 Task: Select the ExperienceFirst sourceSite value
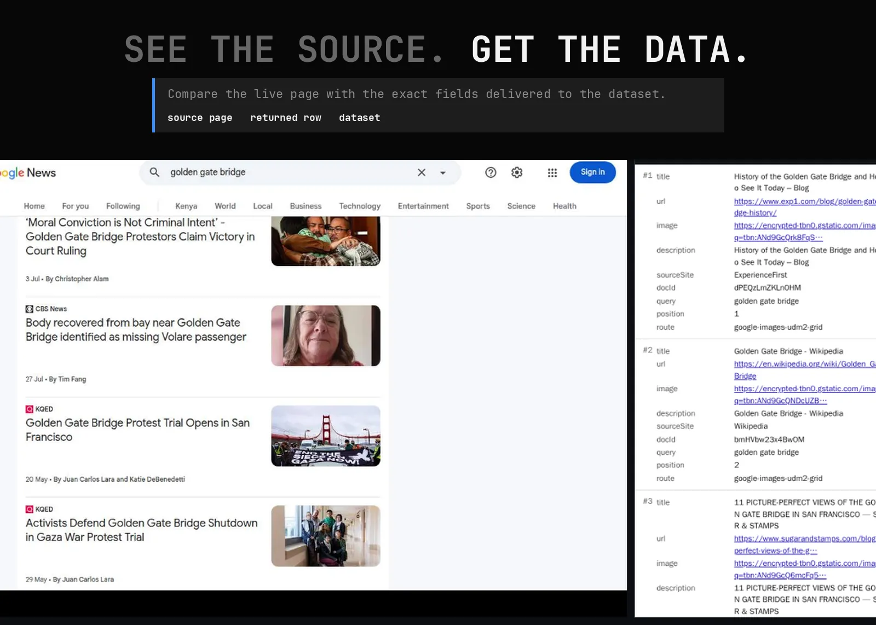[760, 275]
